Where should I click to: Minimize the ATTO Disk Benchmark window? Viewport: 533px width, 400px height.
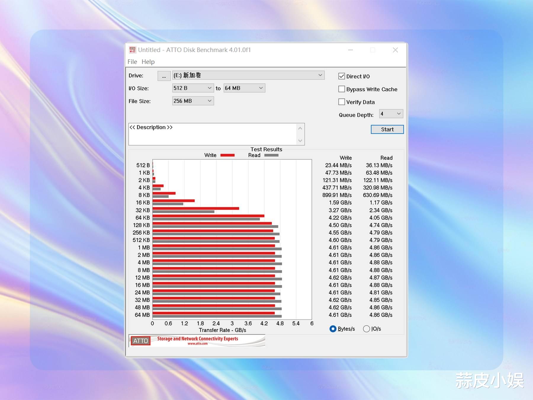(351, 50)
